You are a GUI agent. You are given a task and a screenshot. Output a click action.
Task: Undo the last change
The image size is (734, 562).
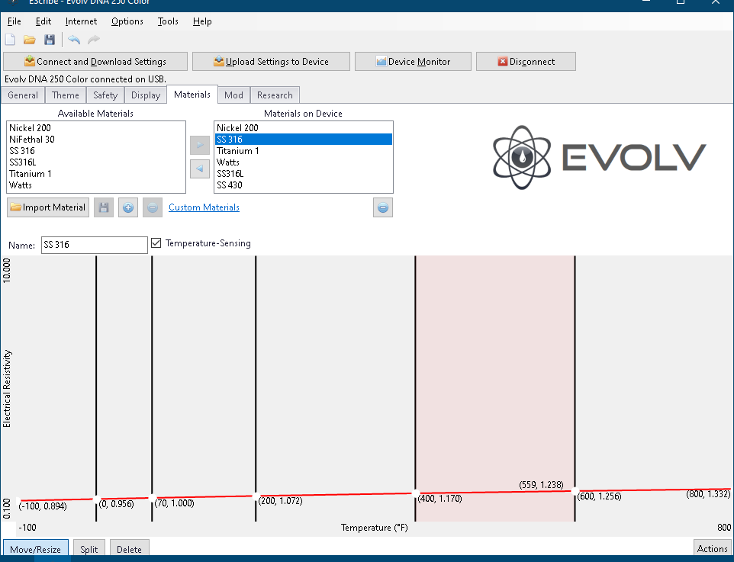[x=74, y=40]
